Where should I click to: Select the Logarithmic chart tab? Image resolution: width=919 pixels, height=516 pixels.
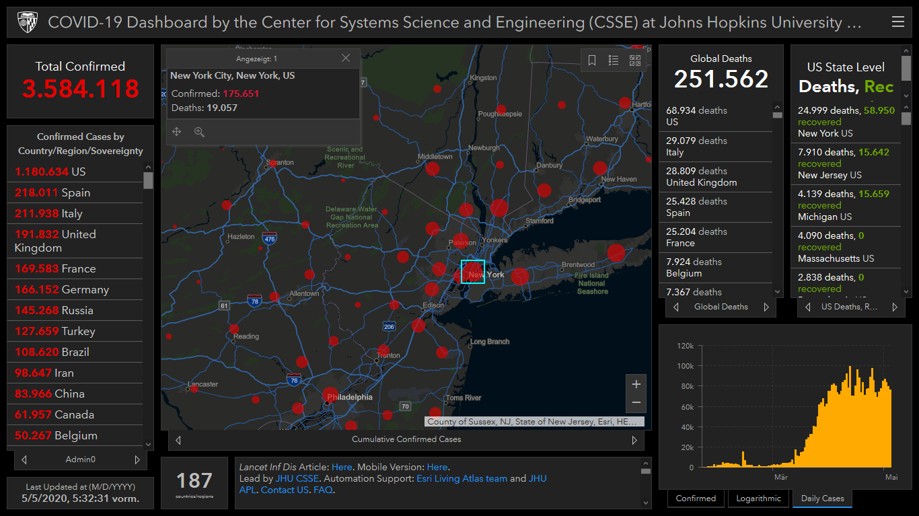pyautogui.click(x=758, y=499)
